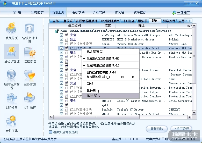Image resolution: width=202 pixels, height=143 pixels.
Task: Switch to the IE浏览器插件 sub-tab
Action: coord(110,21)
